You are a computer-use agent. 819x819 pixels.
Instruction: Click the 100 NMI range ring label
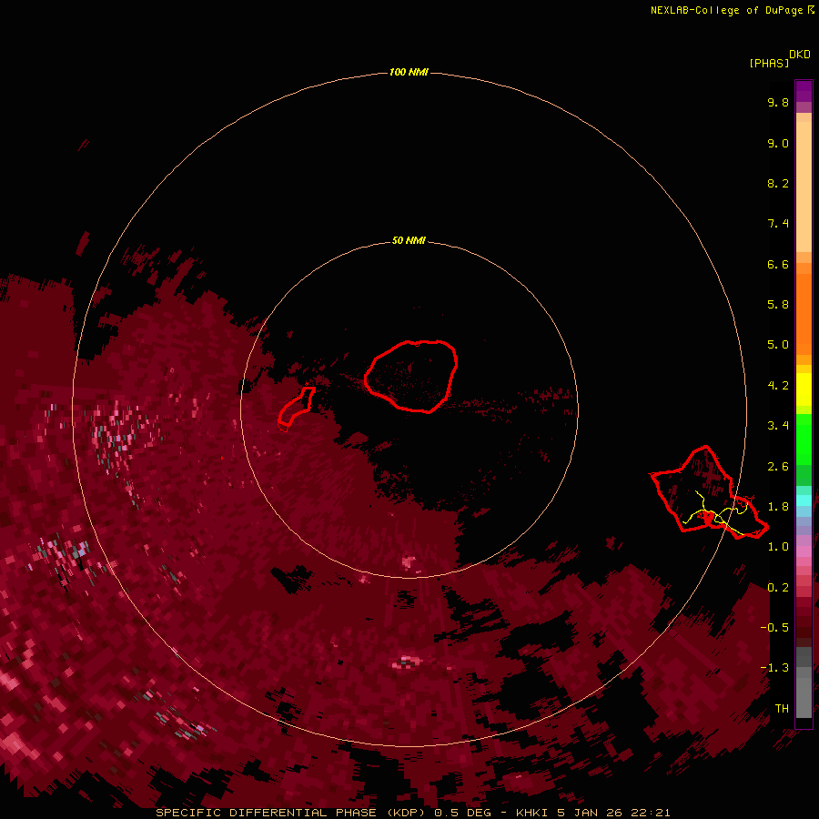coord(409,72)
